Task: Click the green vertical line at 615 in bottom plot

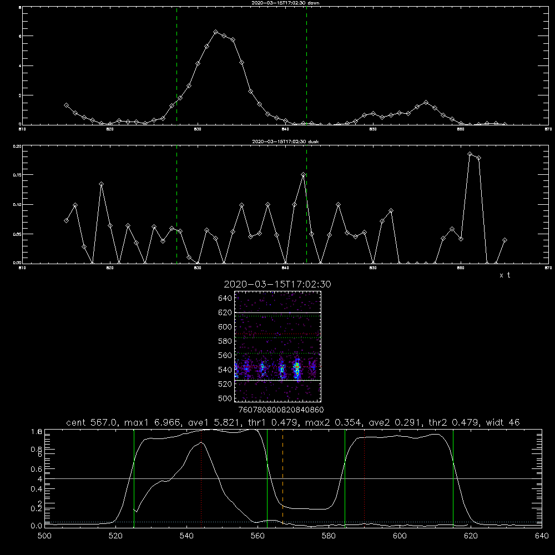Action: click(453, 479)
